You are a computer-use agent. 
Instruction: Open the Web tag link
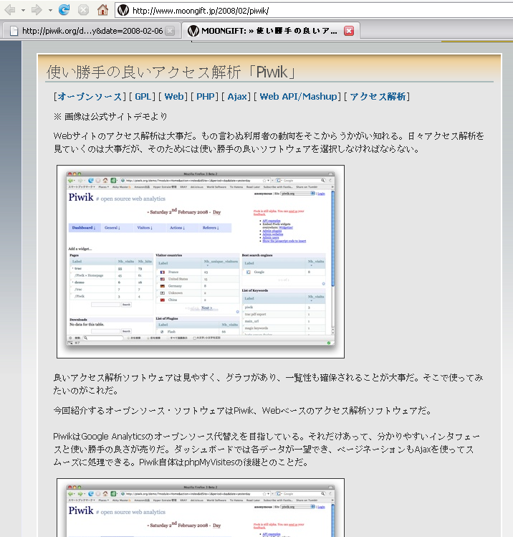174,97
